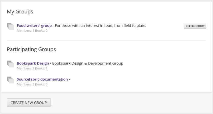Open the Food writers' group link
The height and width of the screenshot is (114, 213).
click(x=34, y=25)
